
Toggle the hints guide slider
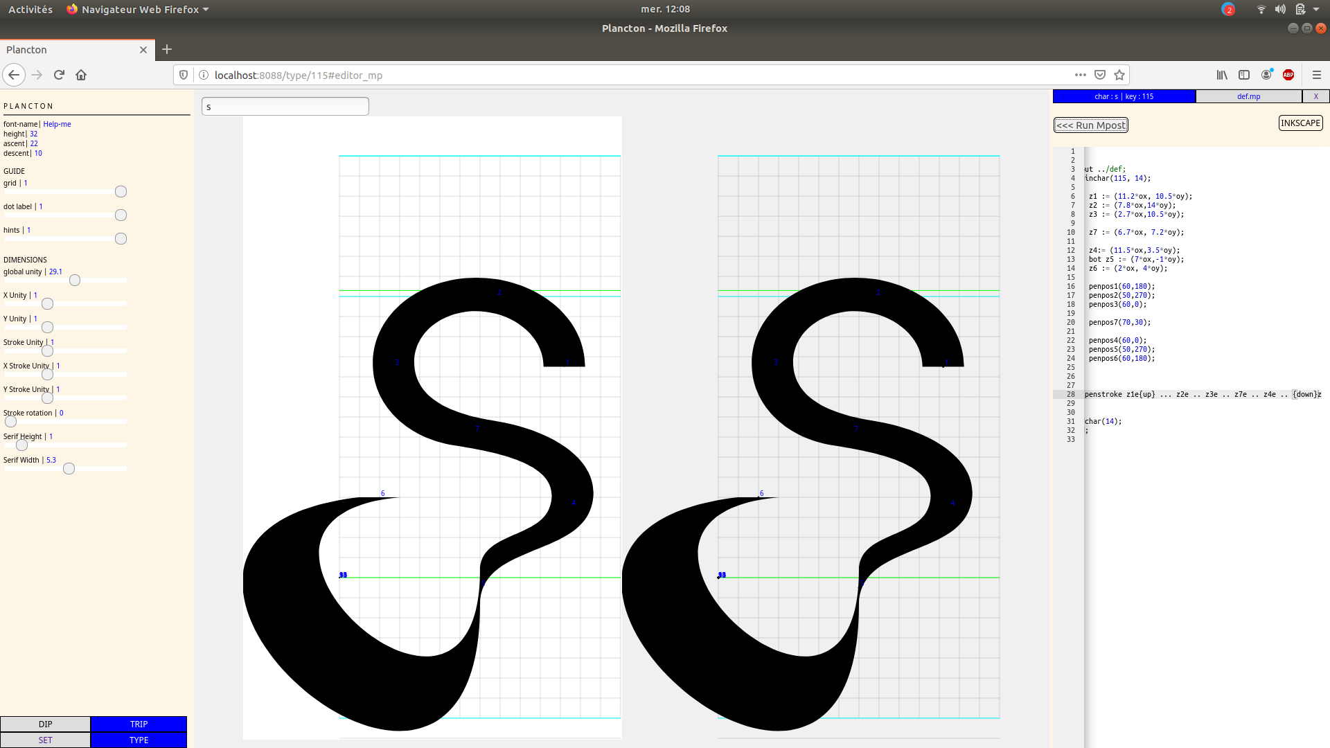(121, 239)
